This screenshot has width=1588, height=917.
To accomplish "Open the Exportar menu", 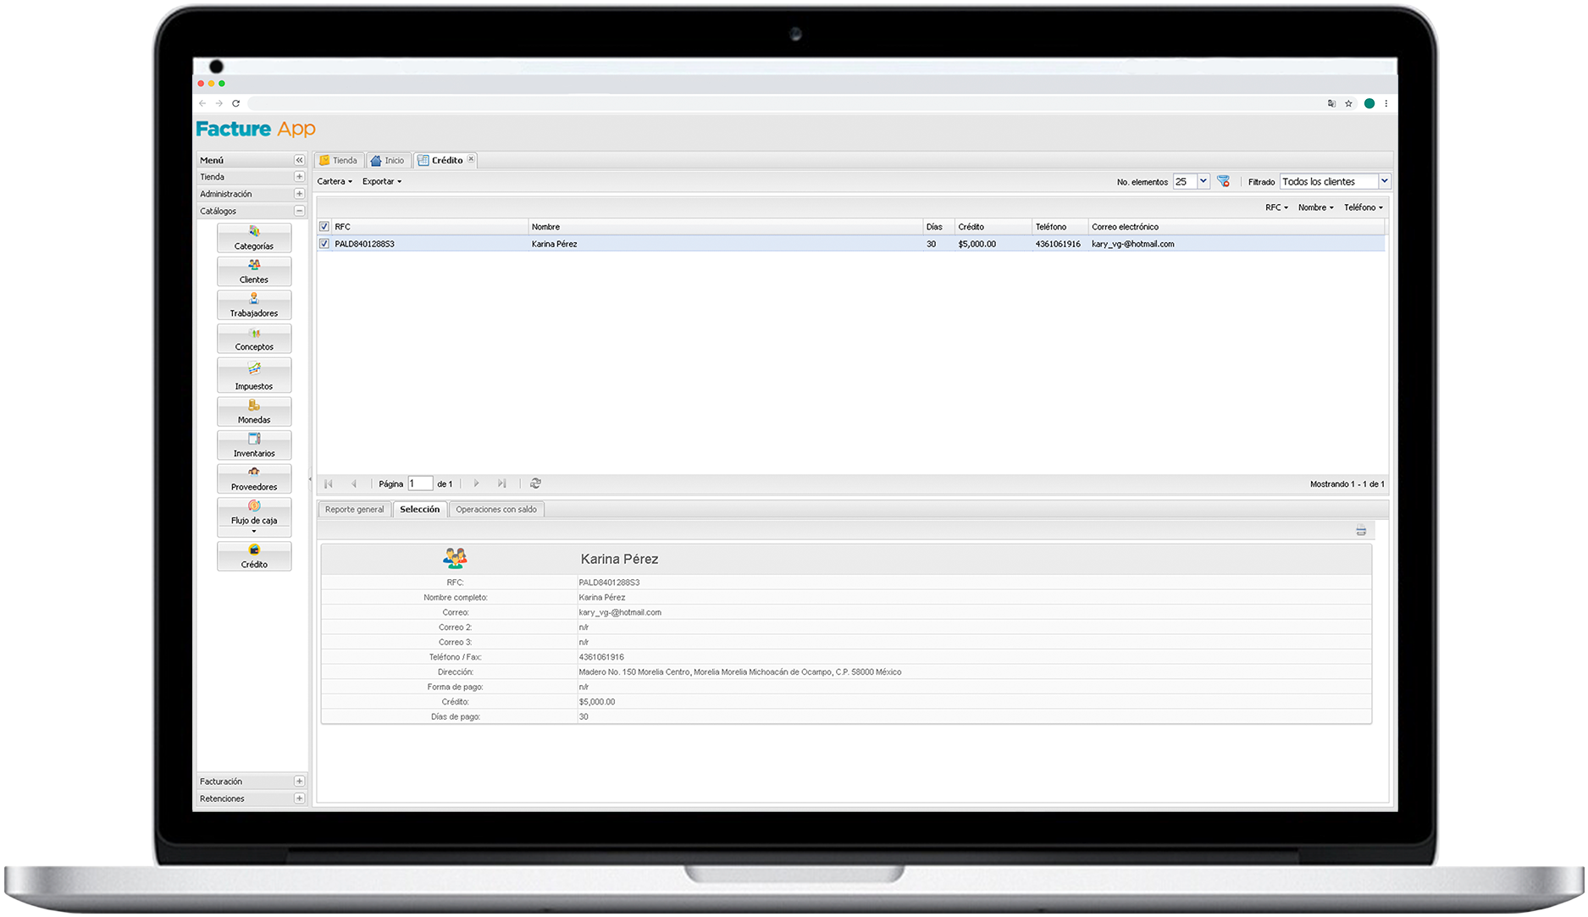I will (x=381, y=181).
